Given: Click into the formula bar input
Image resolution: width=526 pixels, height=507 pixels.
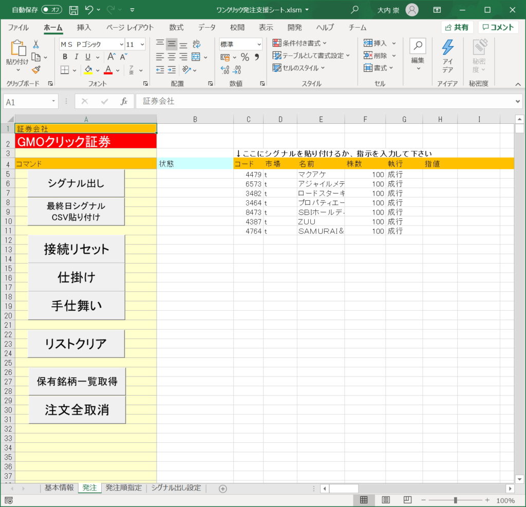Looking at the screenshot, I should (325, 101).
